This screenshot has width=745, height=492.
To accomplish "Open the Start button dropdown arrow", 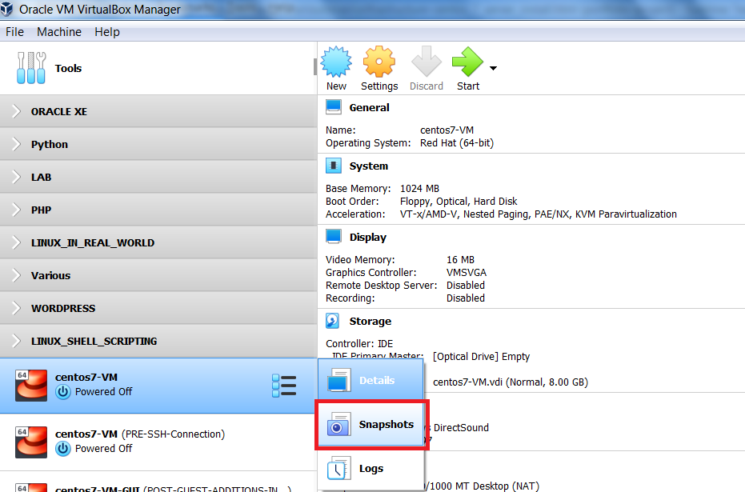I will pos(493,68).
